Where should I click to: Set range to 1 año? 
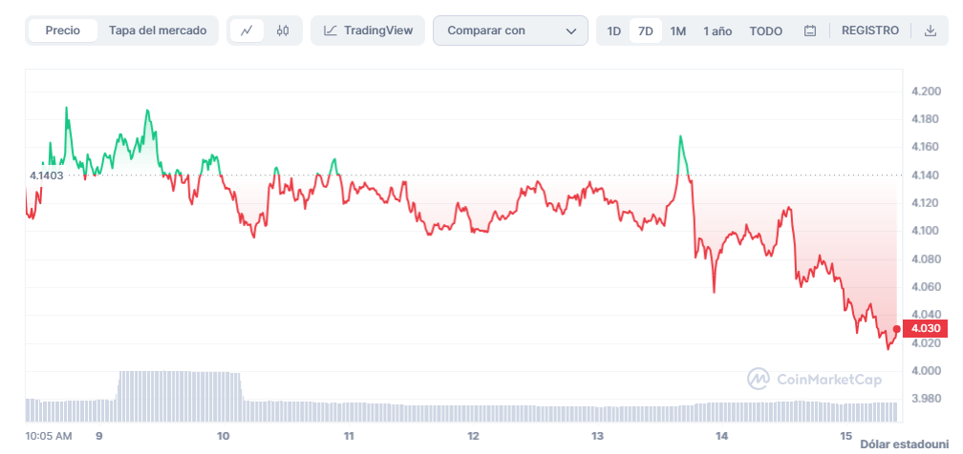point(717,31)
